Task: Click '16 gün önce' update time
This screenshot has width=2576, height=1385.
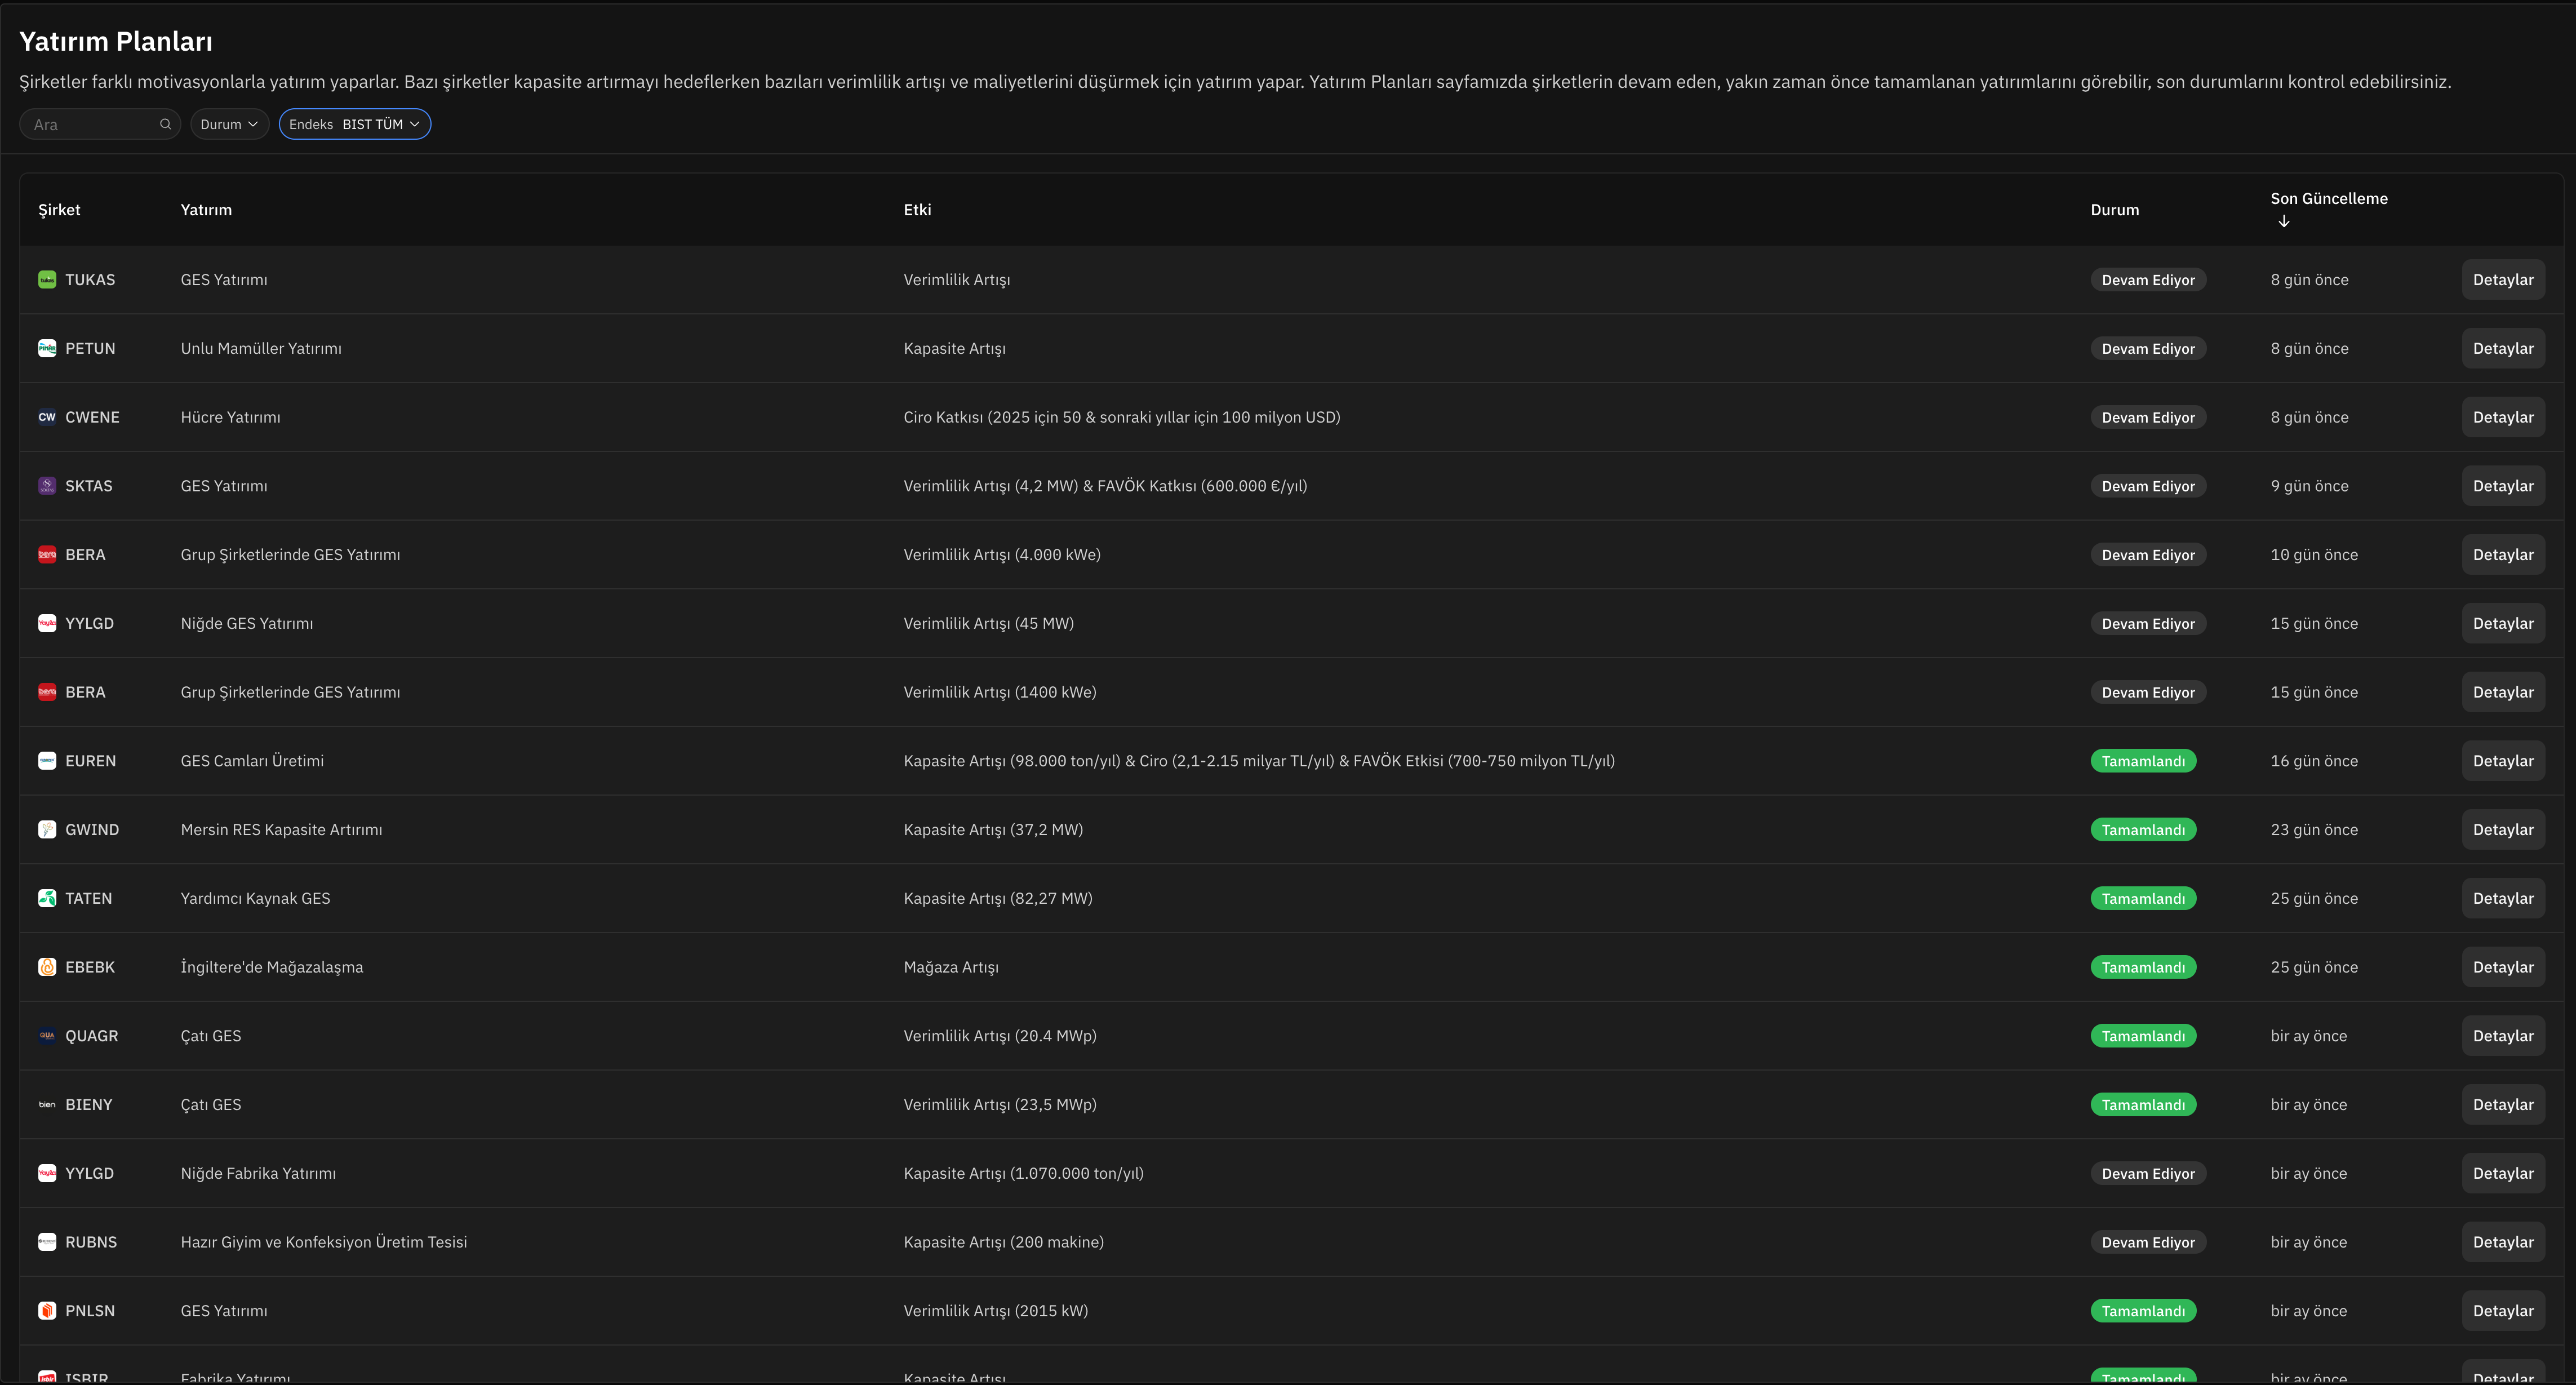Action: [2314, 761]
